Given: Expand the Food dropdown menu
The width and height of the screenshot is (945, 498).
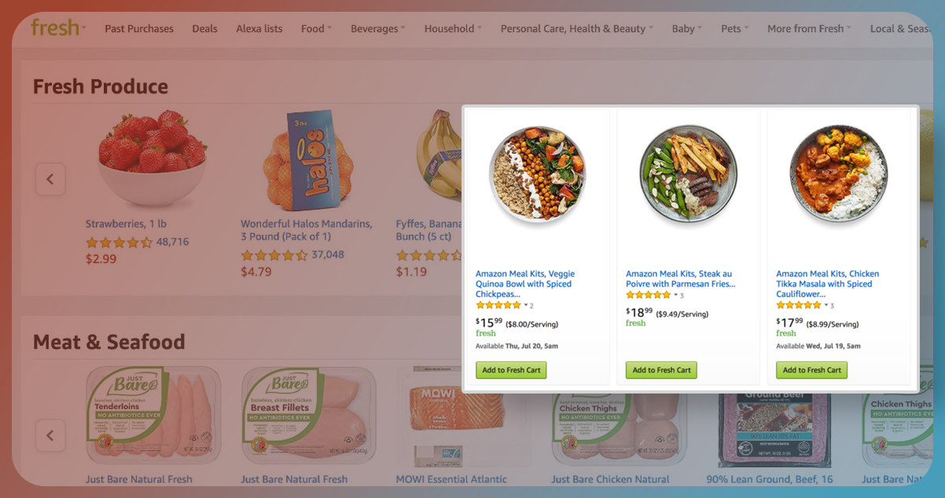Looking at the screenshot, I should coord(316,29).
